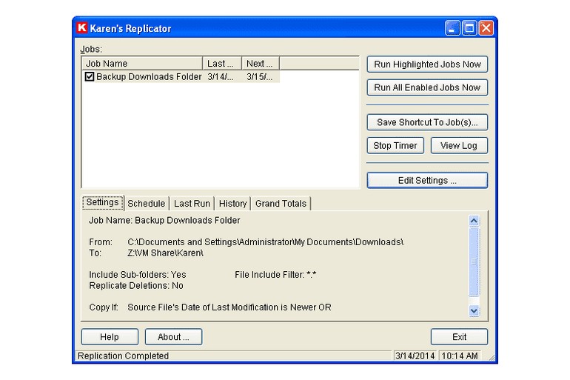Open Edit Settings
Screen dimensions: 570x380
tap(427, 180)
